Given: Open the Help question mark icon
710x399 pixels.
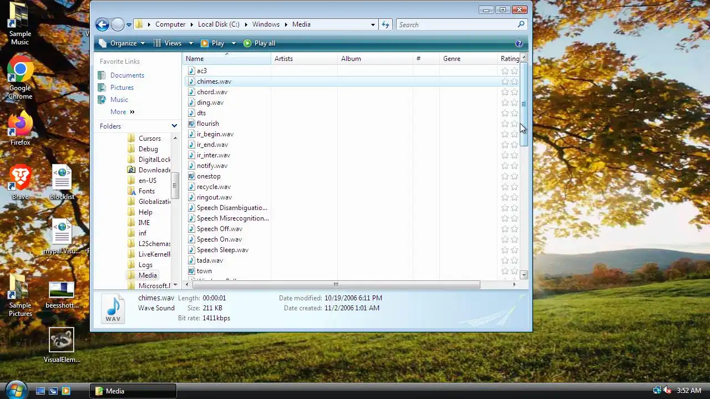Looking at the screenshot, I should point(519,43).
